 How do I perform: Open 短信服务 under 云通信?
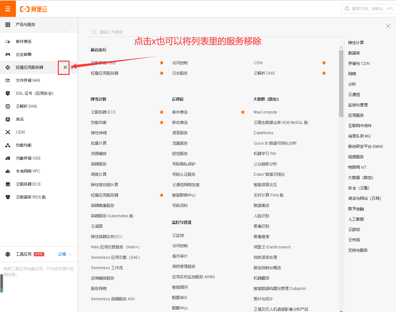[x=180, y=154]
